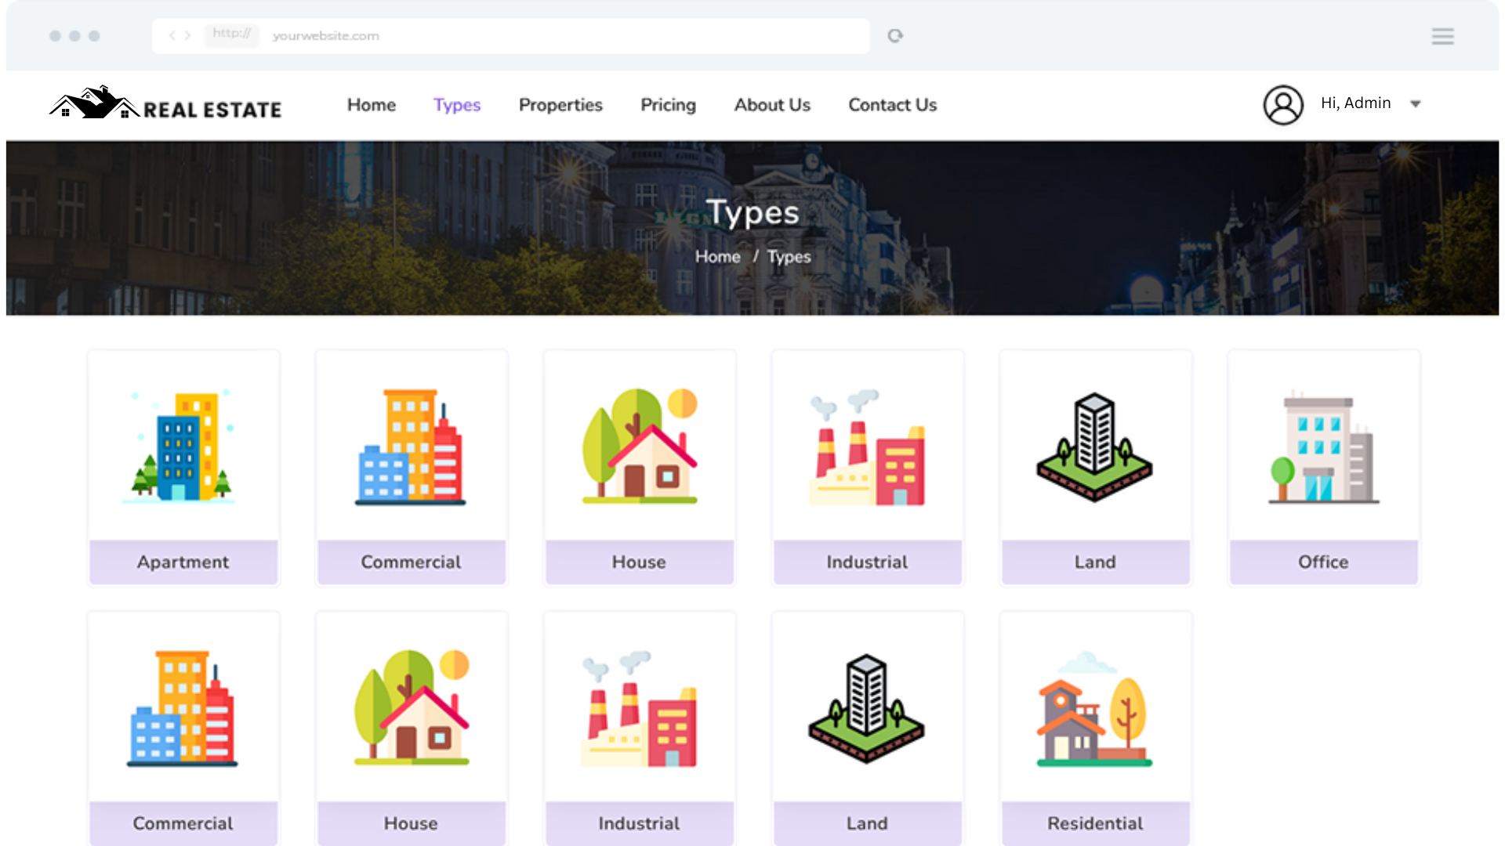
Task: Click the Admin user avatar icon
Action: 1283,105
